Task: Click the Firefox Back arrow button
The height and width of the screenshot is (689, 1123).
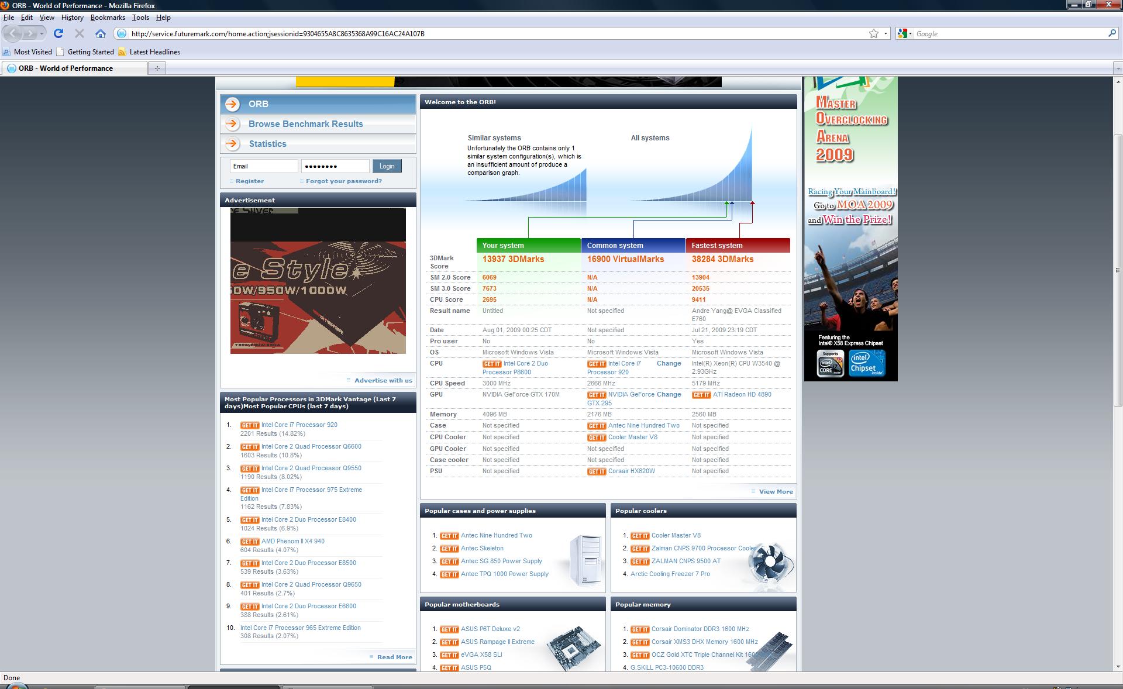Action: [13, 33]
